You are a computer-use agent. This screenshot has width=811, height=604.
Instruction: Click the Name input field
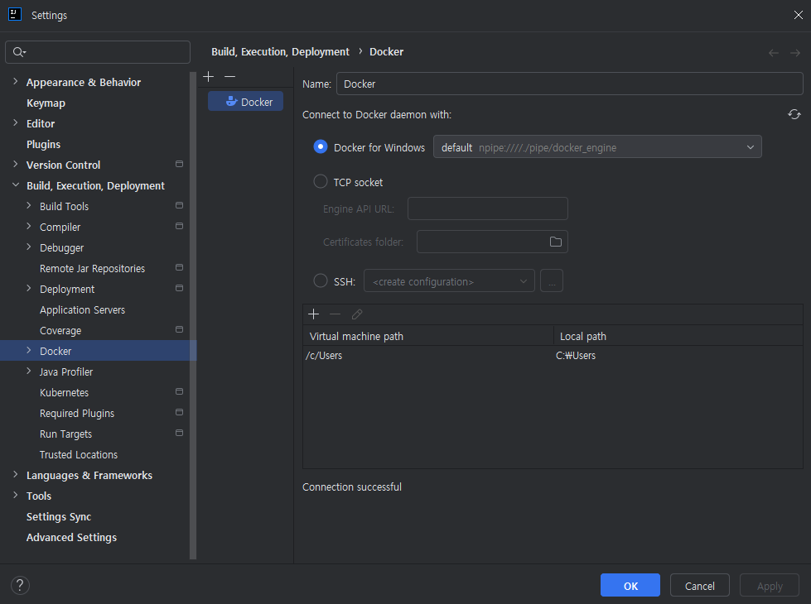569,84
